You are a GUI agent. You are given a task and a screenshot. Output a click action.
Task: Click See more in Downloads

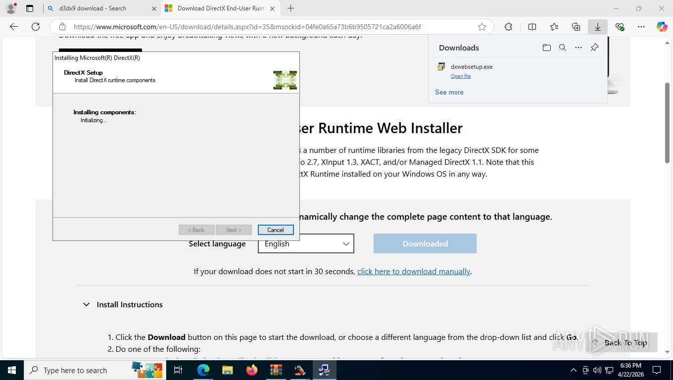click(449, 92)
